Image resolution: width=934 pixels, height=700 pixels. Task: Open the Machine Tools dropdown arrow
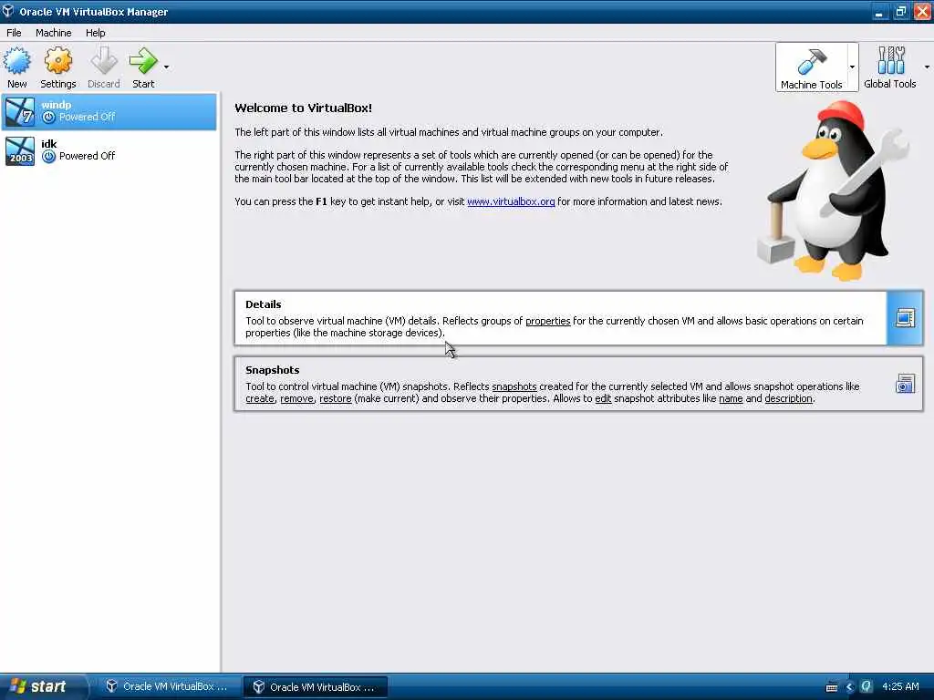pyautogui.click(x=853, y=67)
